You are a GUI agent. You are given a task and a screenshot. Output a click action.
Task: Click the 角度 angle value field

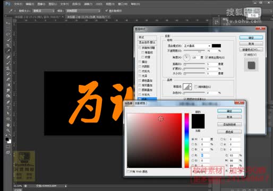pyautogui.click(x=195, y=57)
